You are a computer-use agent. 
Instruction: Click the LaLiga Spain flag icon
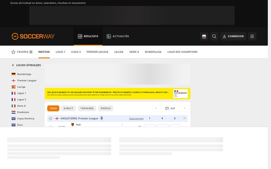[x=14, y=87]
